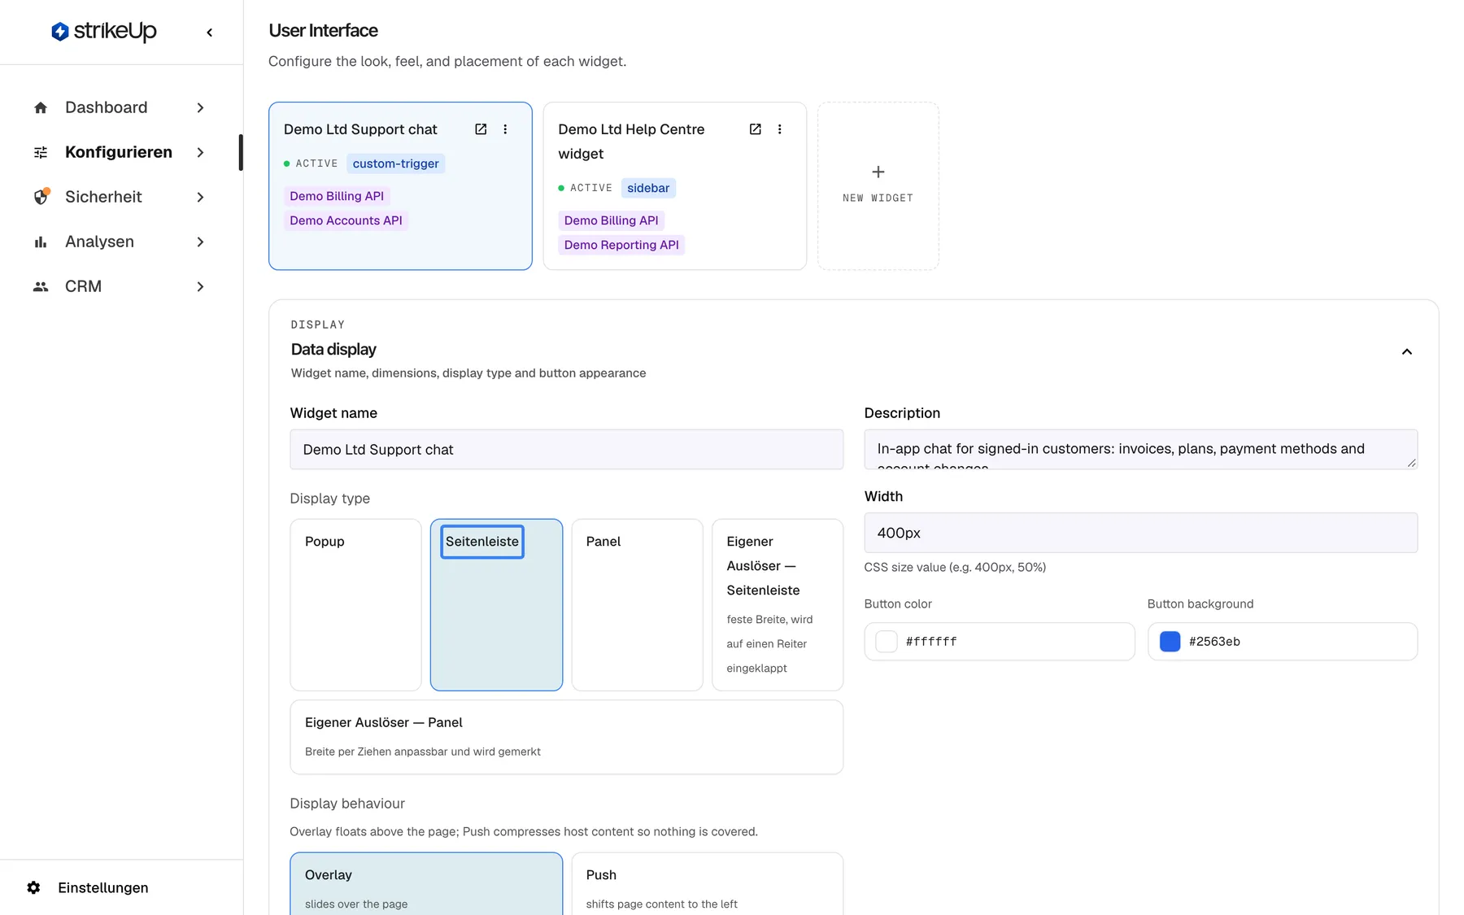Click the CRM people icon
Viewport: 1464px width, 915px height.
tap(41, 286)
